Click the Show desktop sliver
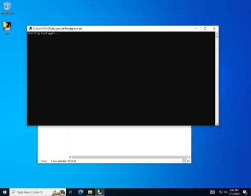Image resolution: width=251 pixels, height=196 pixels. click(x=250, y=192)
